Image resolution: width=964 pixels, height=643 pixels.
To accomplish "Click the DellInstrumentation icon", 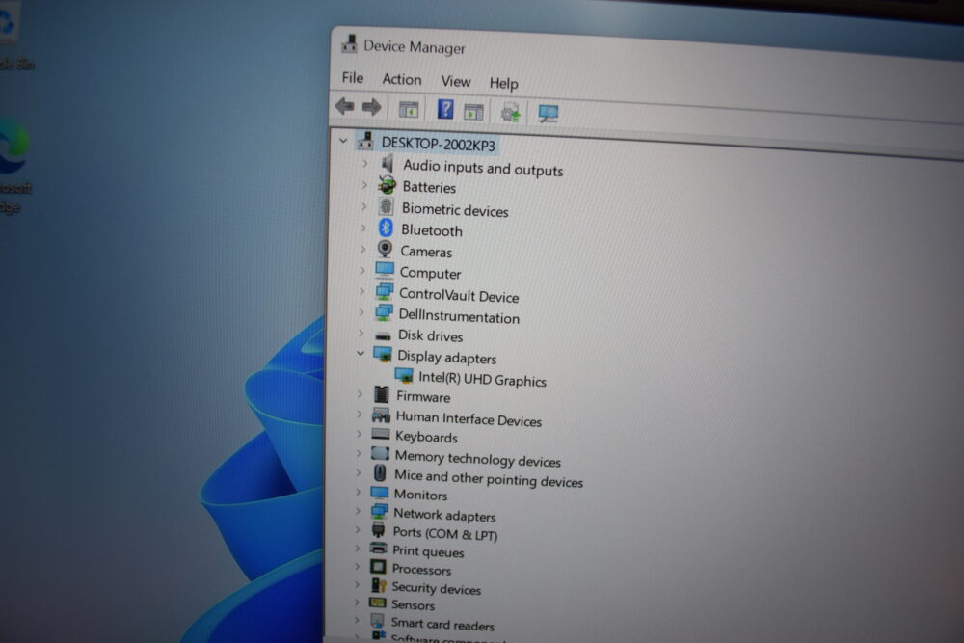I will tap(384, 312).
